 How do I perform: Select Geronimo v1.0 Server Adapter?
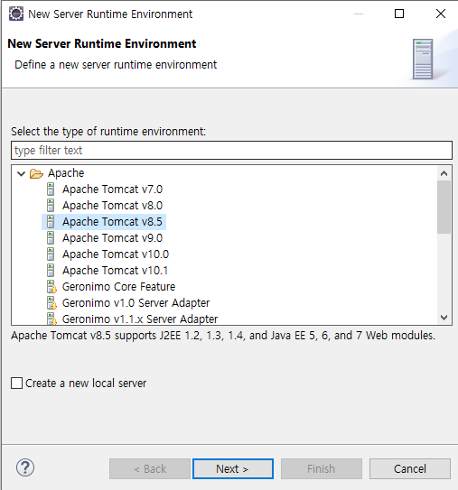click(136, 303)
